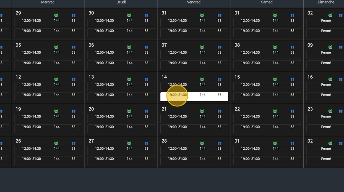Viewport: 344px width, 192px height.
Task: Open the 12:00-14:30 slot on day 21
Action: [194, 119]
